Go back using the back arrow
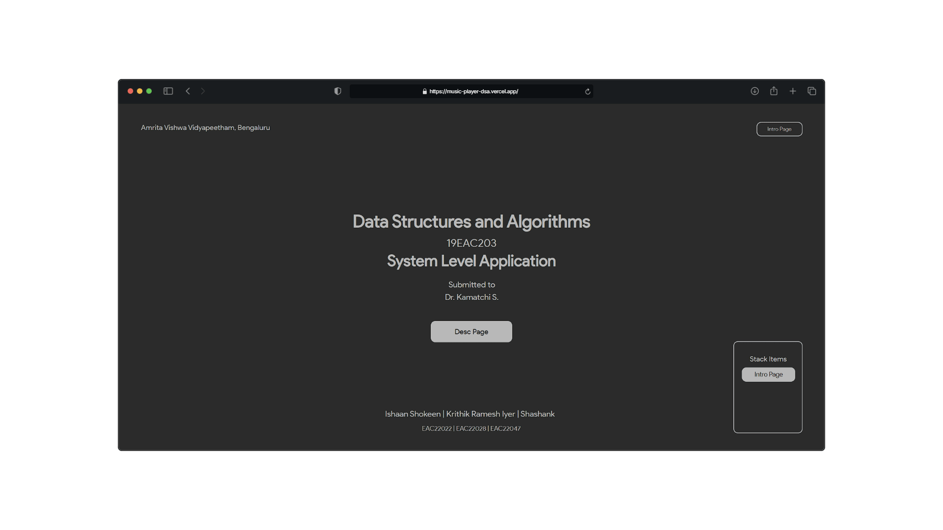Screen dimensions: 943x530 click(x=188, y=91)
